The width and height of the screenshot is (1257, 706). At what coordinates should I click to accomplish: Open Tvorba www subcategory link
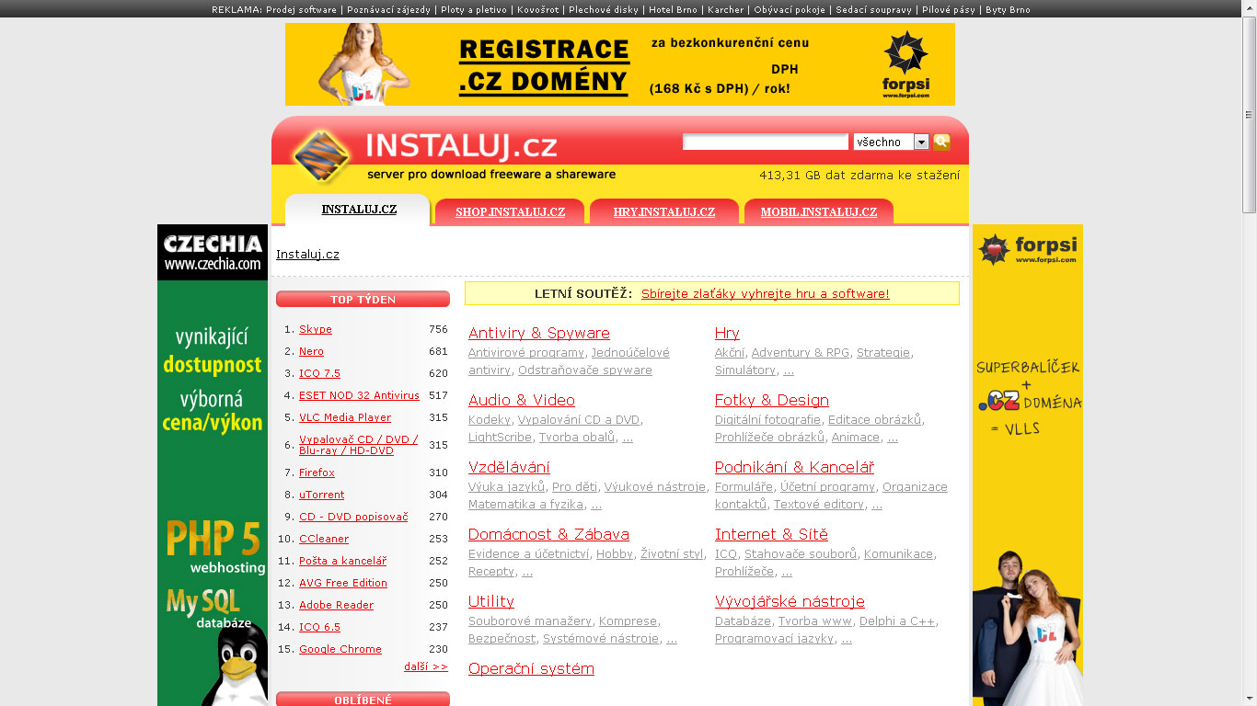815,621
